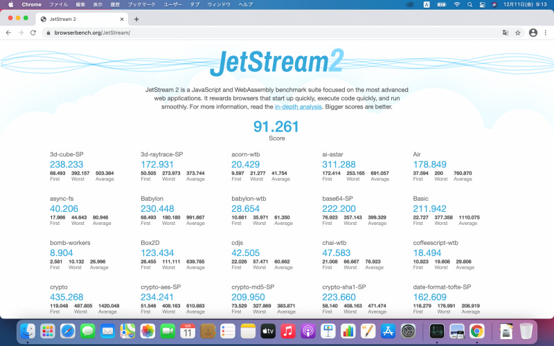Open Notes from the Dock

point(248,331)
